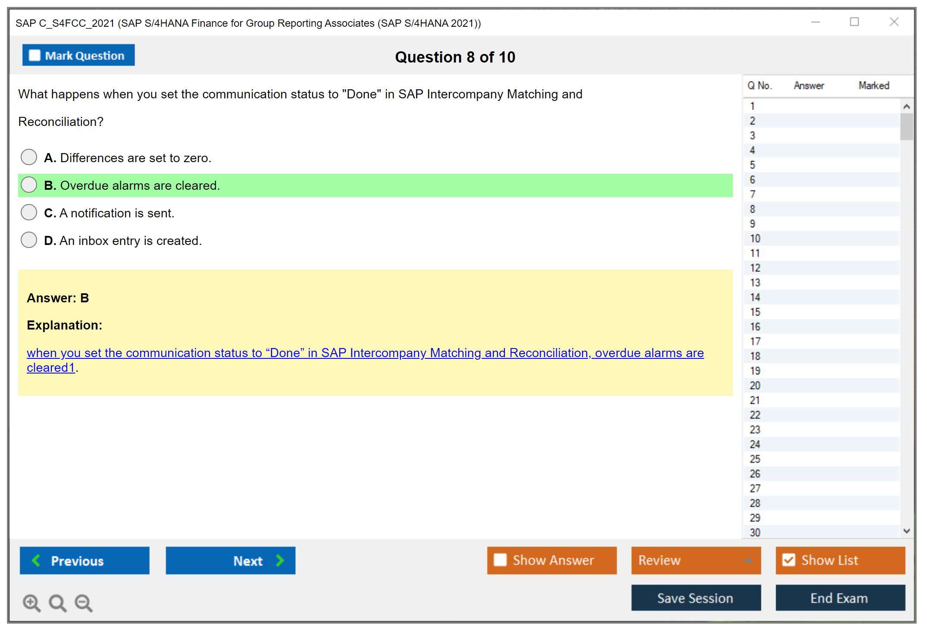
Task: Expand the Review dropdown menu
Action: tap(748, 560)
